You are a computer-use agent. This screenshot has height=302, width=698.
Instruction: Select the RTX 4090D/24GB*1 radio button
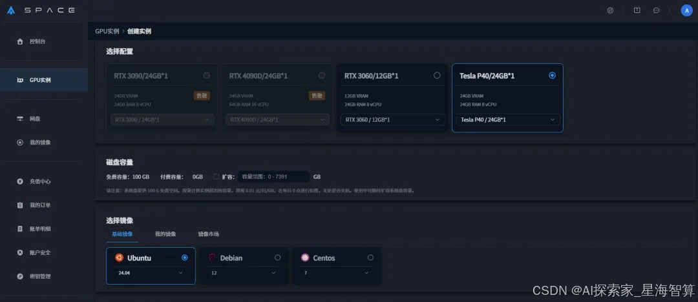tap(322, 75)
